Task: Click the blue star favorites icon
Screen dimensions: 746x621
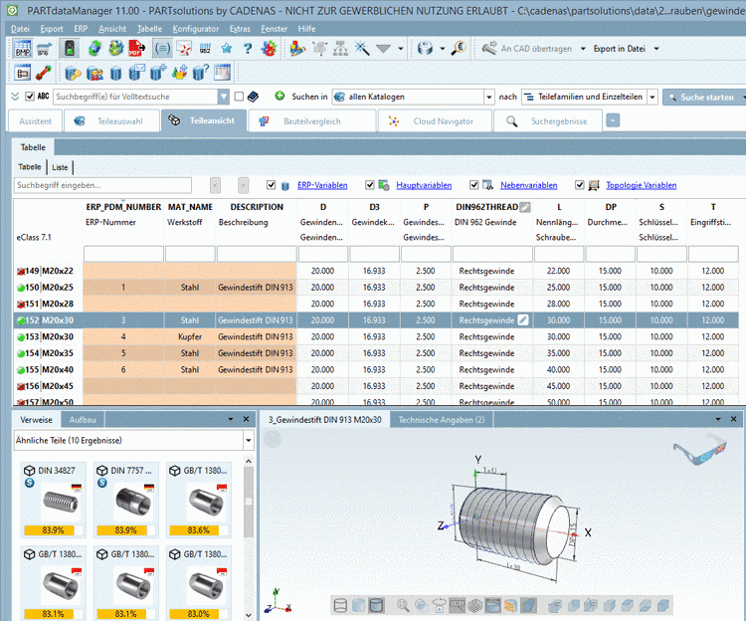Action: [x=227, y=48]
